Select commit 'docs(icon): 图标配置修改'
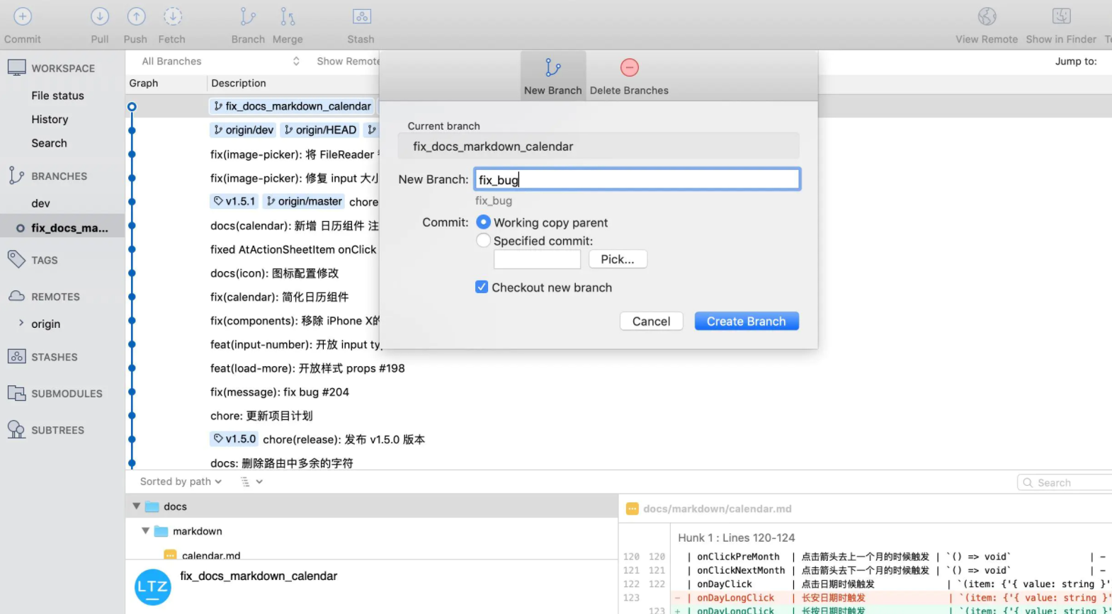Image resolution: width=1112 pixels, height=614 pixels. click(x=275, y=273)
